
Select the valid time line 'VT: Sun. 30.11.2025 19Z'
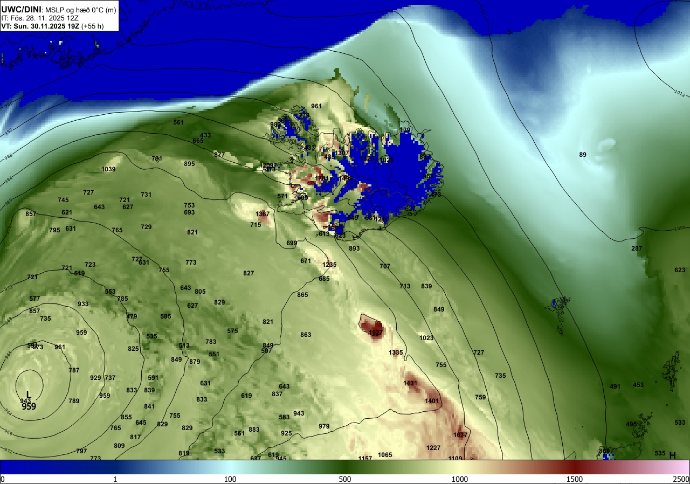tap(41, 25)
